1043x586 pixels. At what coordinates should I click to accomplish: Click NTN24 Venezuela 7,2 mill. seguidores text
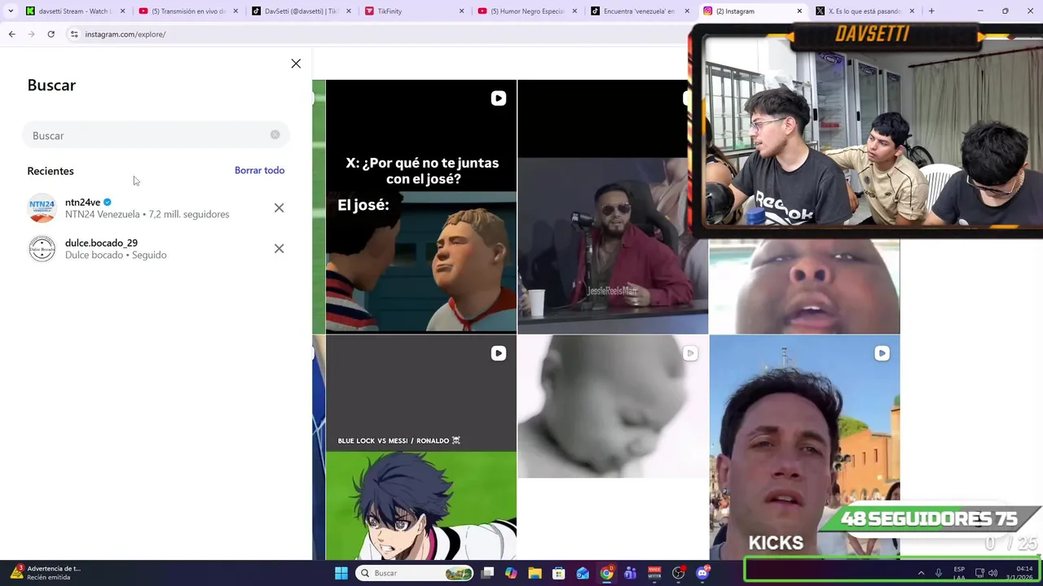pyautogui.click(x=147, y=214)
